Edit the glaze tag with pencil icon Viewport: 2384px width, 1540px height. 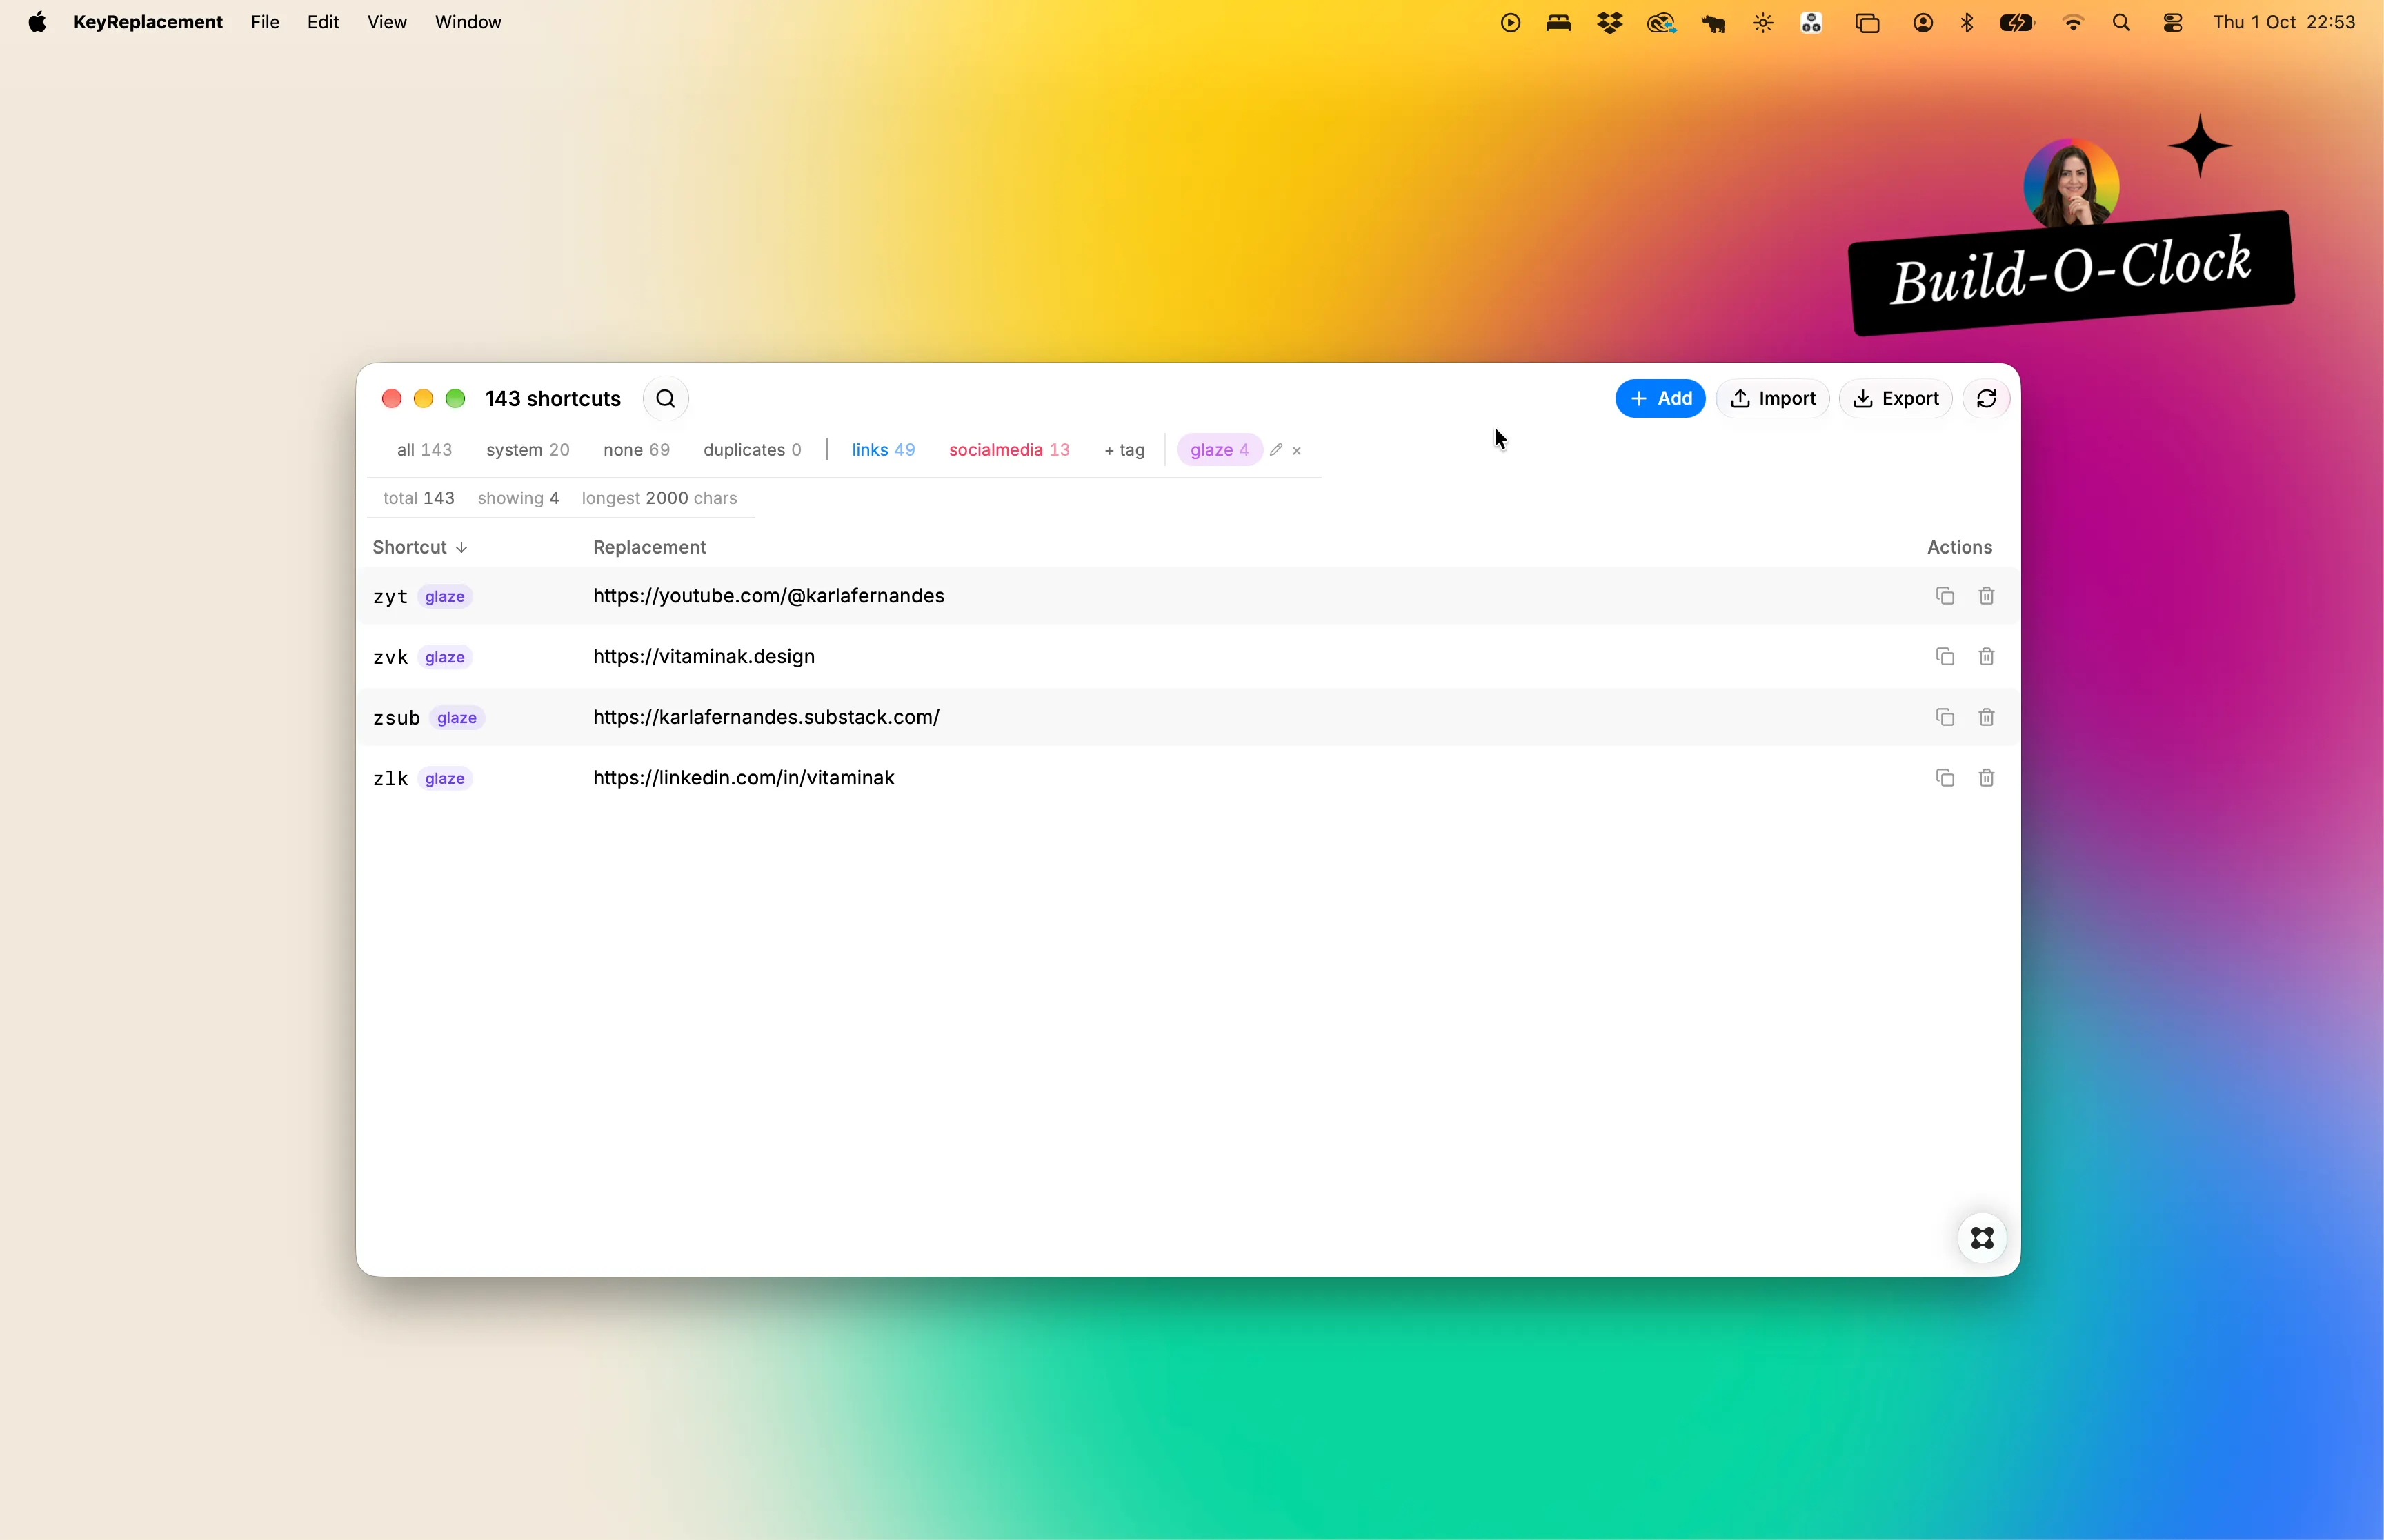[x=1277, y=450]
